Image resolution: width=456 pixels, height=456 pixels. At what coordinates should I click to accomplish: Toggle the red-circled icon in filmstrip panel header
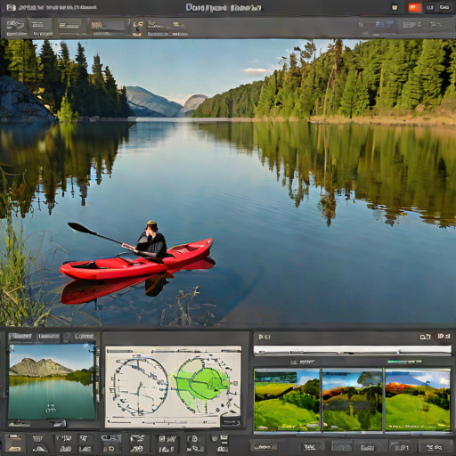coord(444,337)
